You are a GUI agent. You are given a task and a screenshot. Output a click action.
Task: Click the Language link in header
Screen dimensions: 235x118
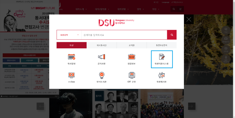coord(165,2)
